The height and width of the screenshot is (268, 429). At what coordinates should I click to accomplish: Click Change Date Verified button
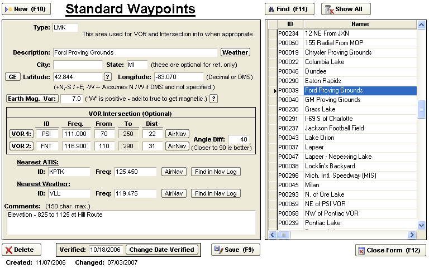pyautogui.click(x=161, y=250)
